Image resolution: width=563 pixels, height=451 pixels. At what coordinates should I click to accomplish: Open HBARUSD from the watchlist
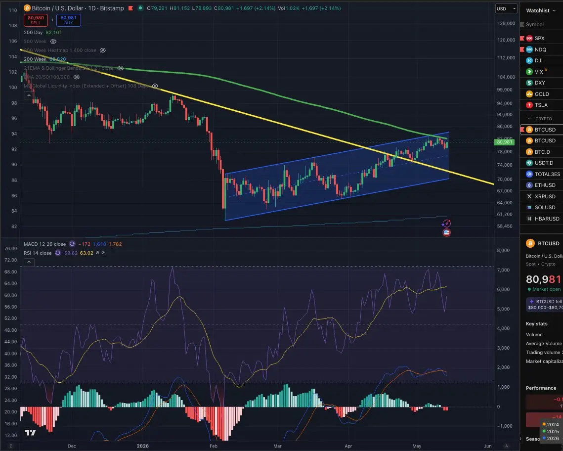click(541, 219)
